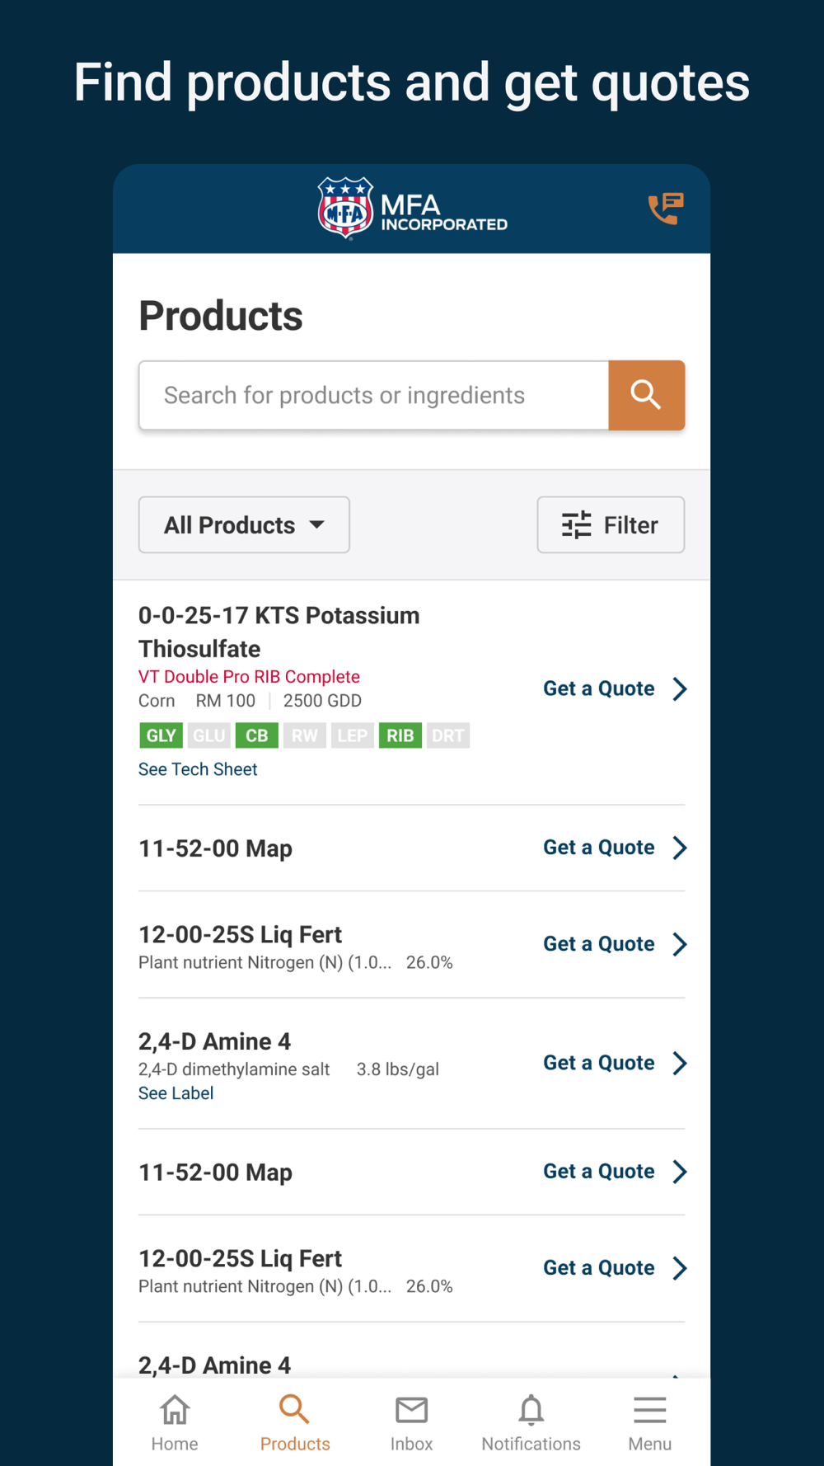
Task: Select the Products tab in bottom bar
Action: [294, 1422]
